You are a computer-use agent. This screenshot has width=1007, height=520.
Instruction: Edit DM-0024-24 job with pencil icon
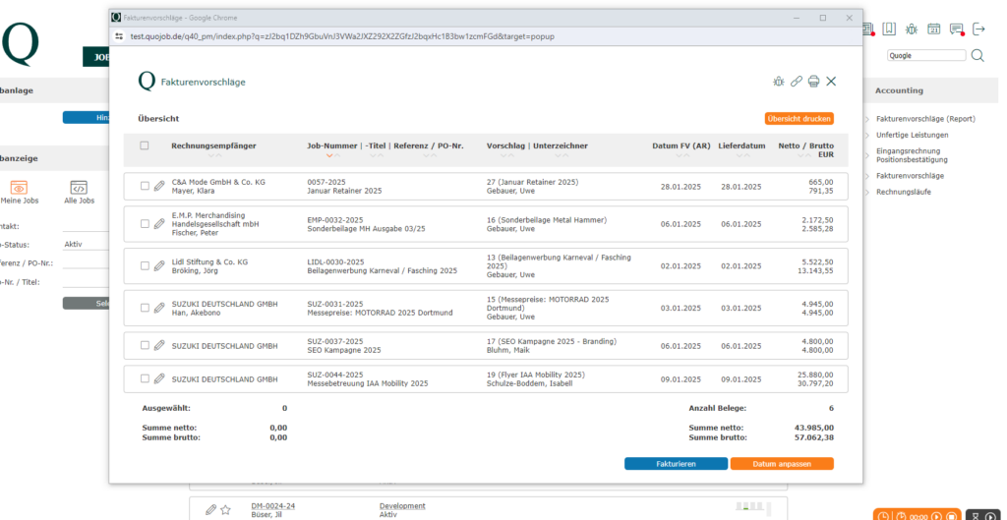210,510
